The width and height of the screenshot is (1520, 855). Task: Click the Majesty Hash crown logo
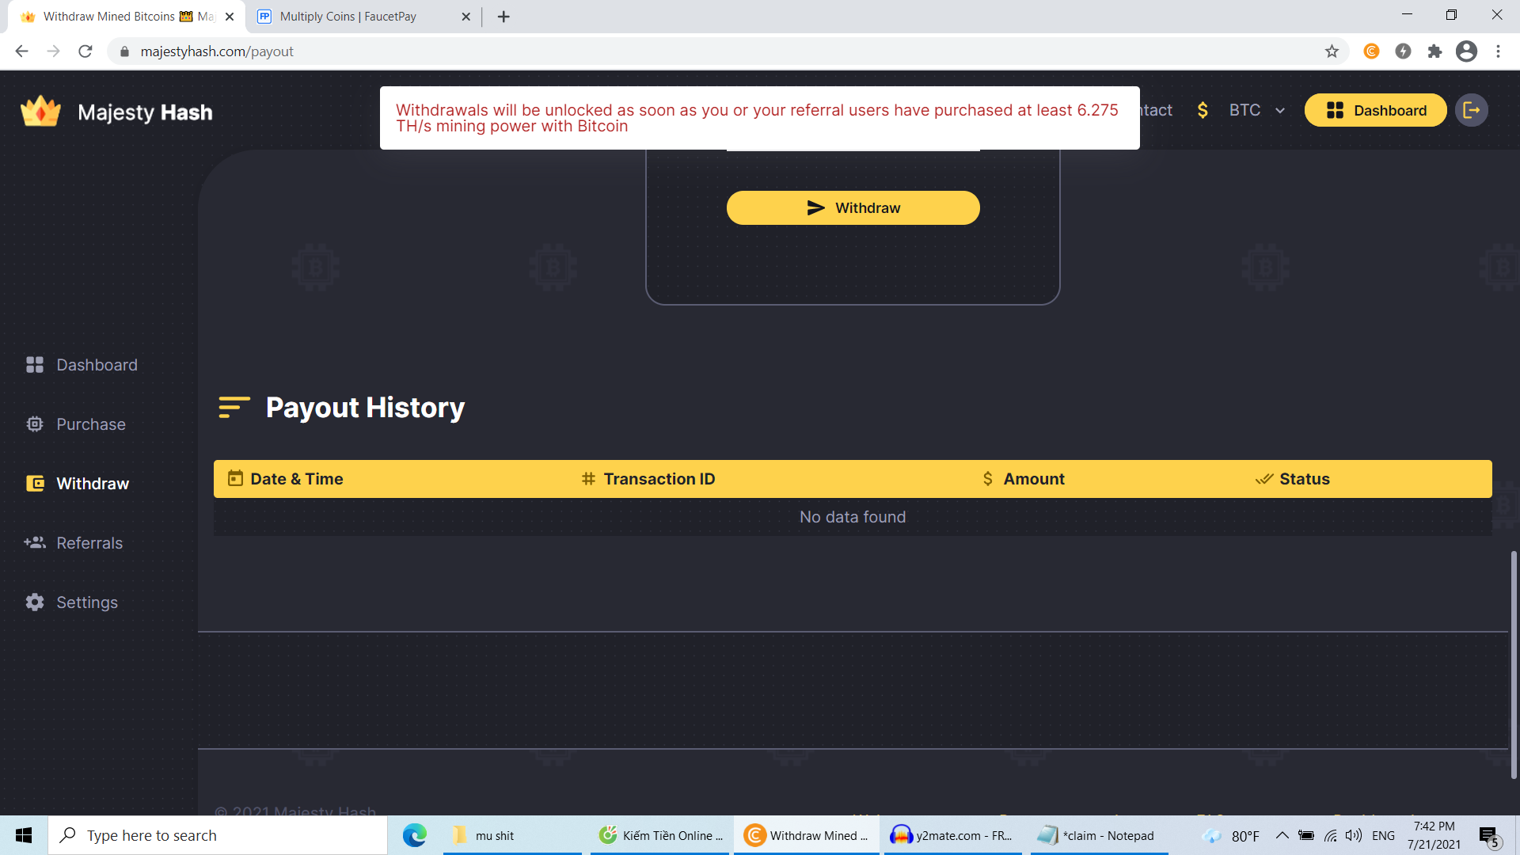pos(40,112)
